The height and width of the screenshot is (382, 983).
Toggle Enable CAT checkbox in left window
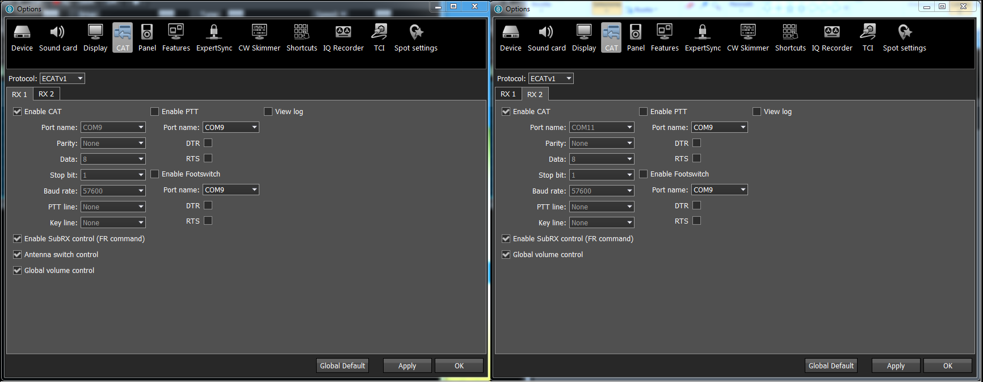18,112
